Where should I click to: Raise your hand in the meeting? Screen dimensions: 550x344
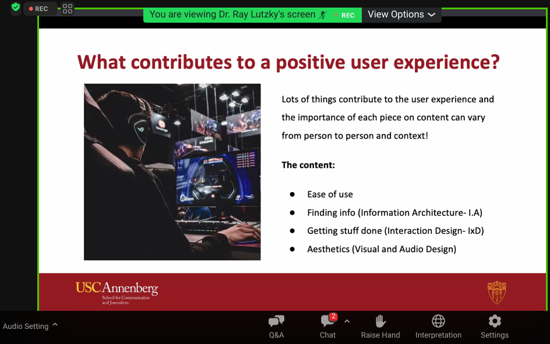(380, 327)
